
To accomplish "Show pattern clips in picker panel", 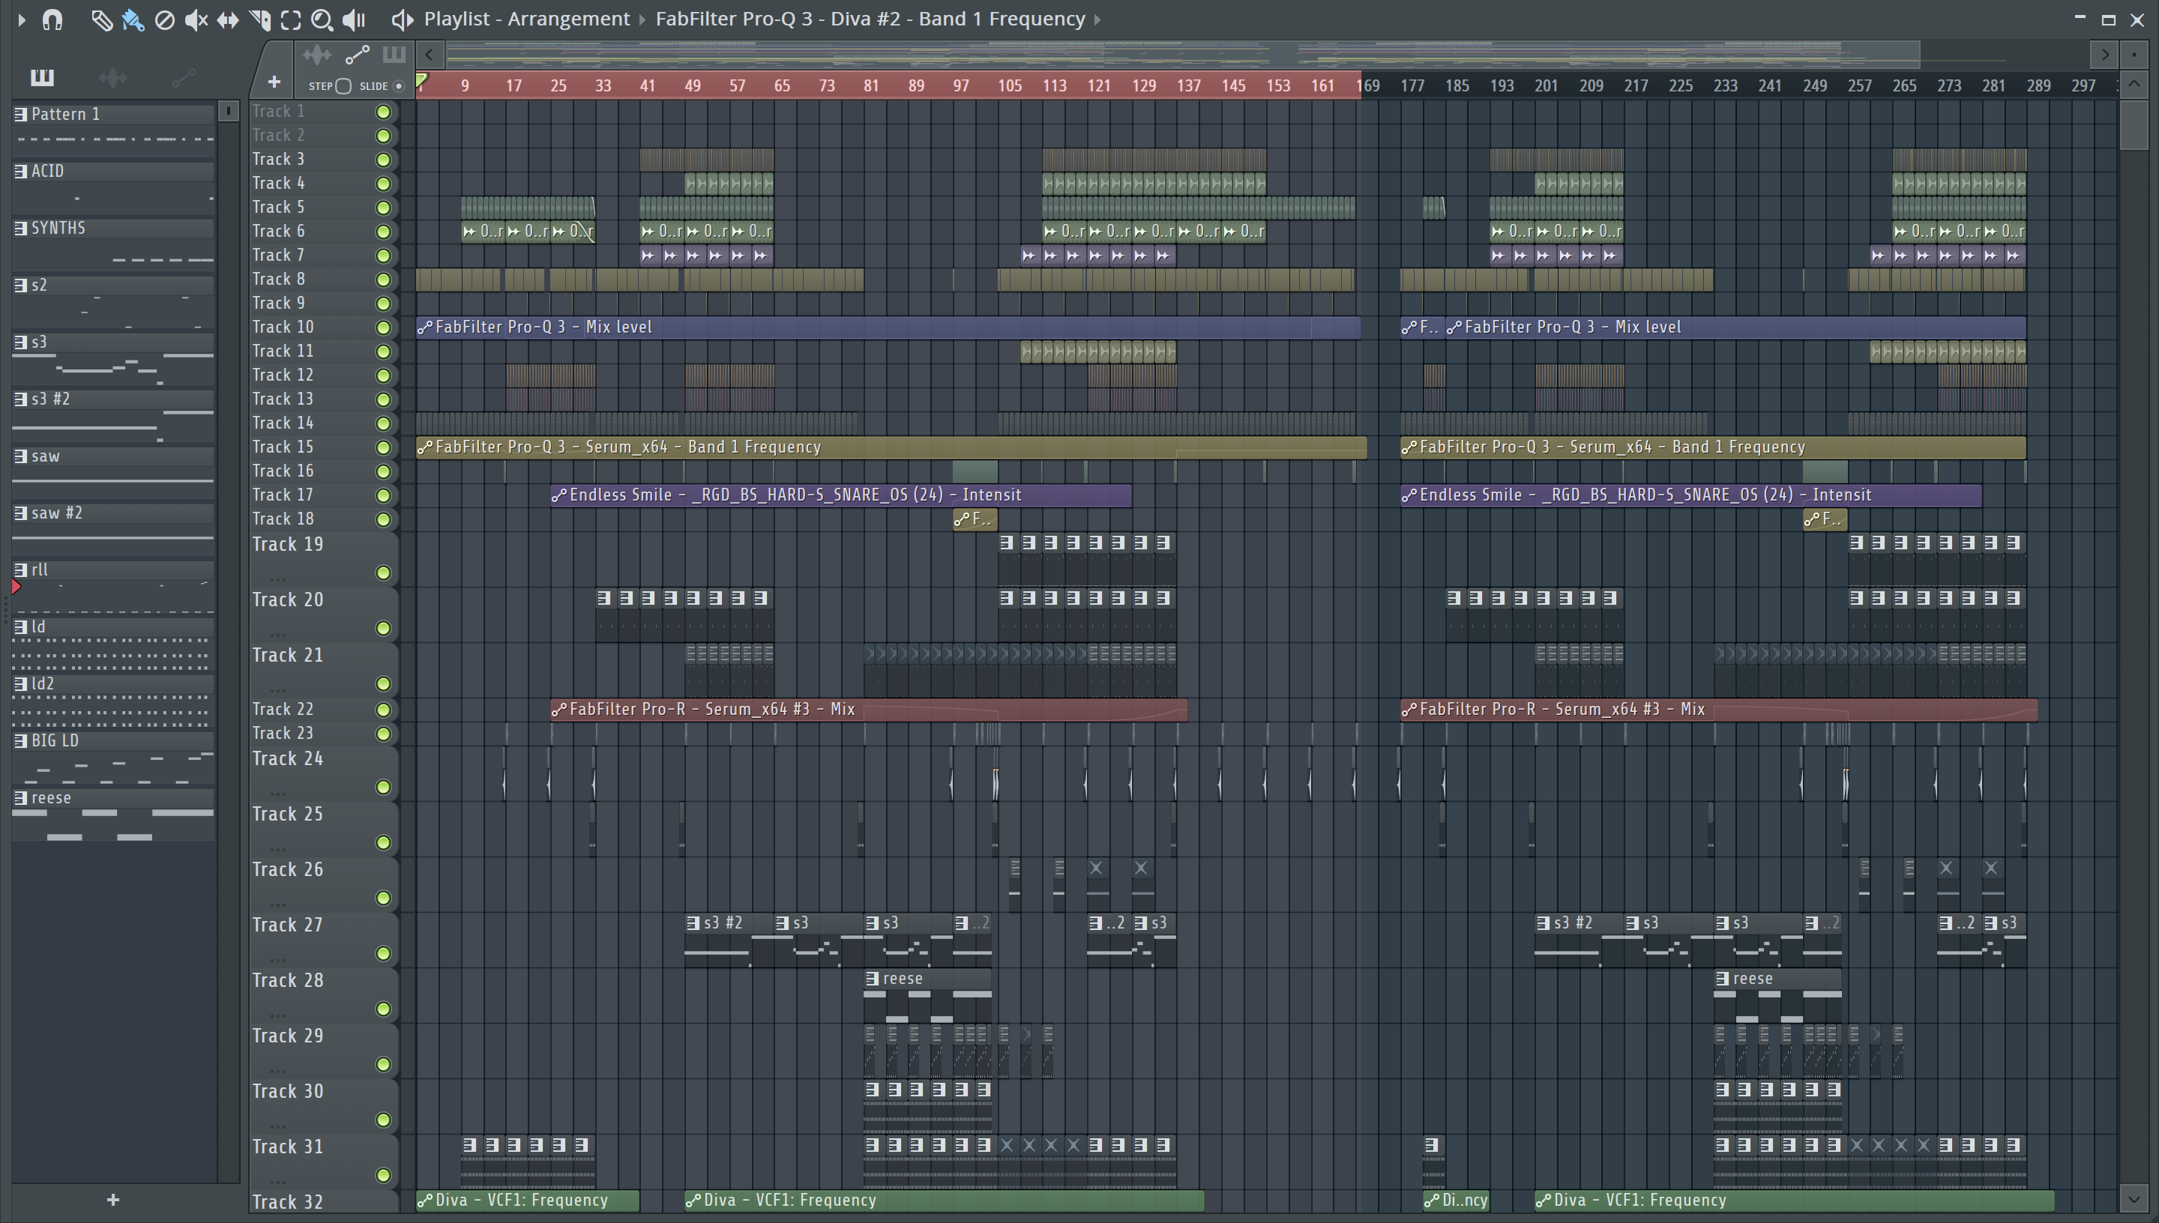I will (42, 77).
